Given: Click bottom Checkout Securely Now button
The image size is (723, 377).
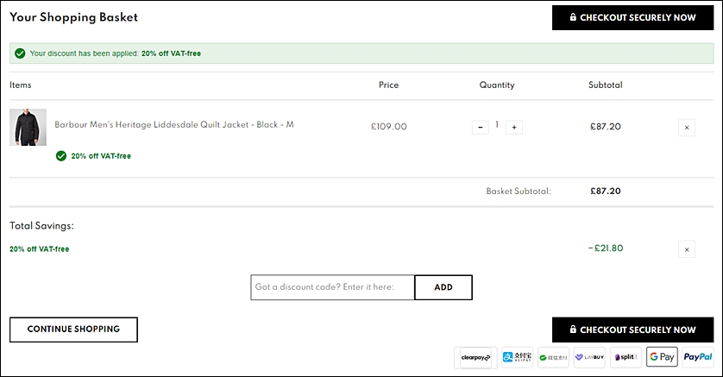Looking at the screenshot, I should 632,330.
